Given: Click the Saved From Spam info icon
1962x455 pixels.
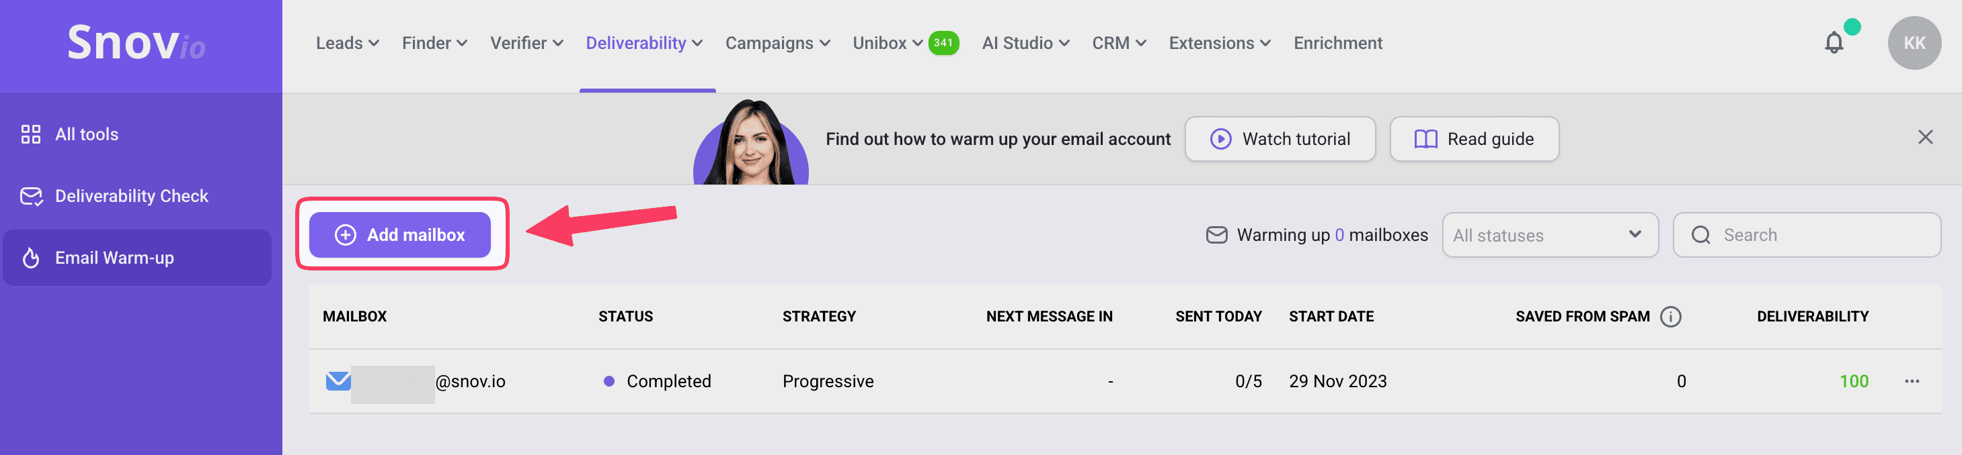Looking at the screenshot, I should 1670,317.
